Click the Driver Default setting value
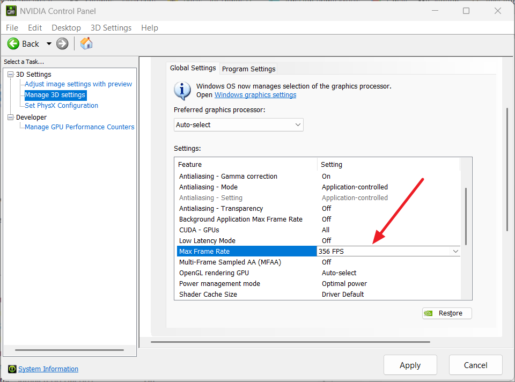Screen dimensions: 515x382 (x=343, y=295)
